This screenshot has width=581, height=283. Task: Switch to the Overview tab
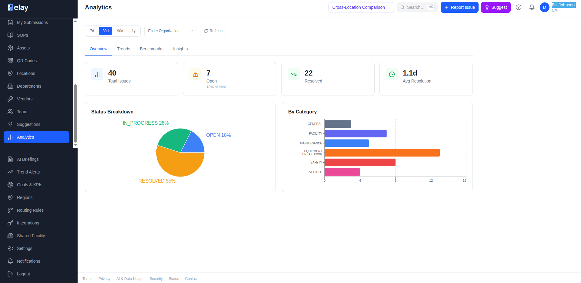click(x=99, y=49)
